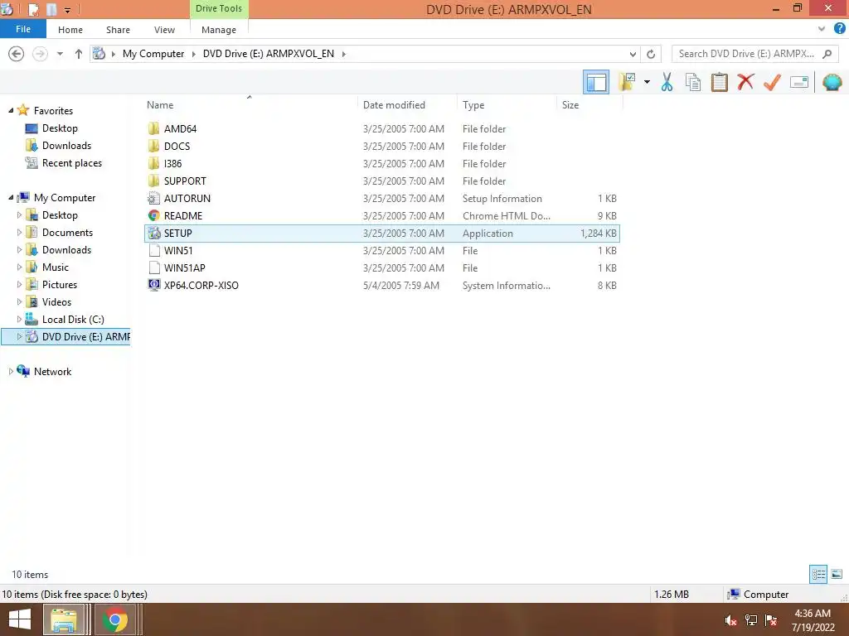Toggle the navigation pane layout icon
Image resolution: width=849 pixels, height=636 pixels.
click(595, 82)
